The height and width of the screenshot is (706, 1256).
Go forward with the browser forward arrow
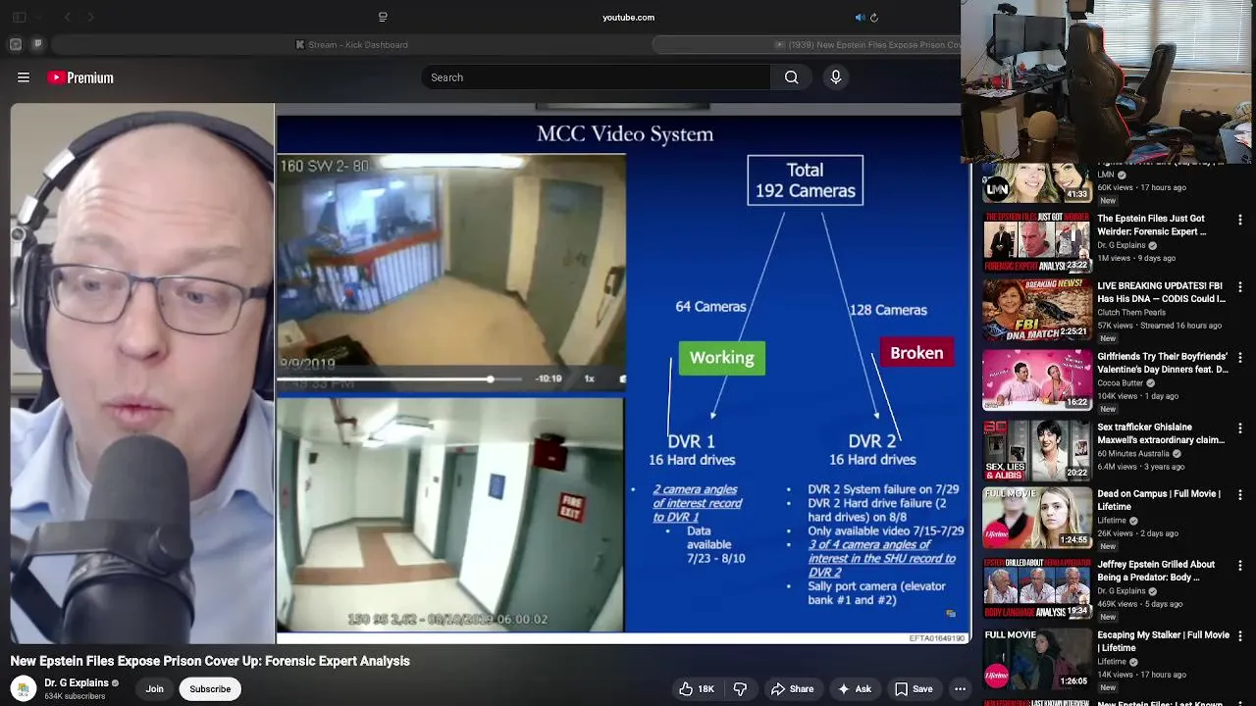pos(90,18)
